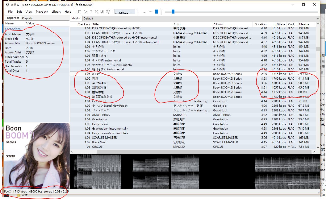The height and width of the screenshot is (199, 326).
Task: Select track "連名帶姓" in the playlist
Action: click(98, 92)
